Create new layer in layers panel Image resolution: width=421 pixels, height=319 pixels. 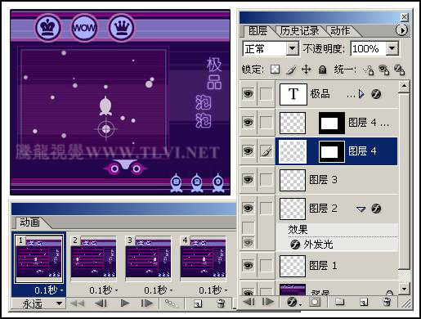[x=364, y=302]
